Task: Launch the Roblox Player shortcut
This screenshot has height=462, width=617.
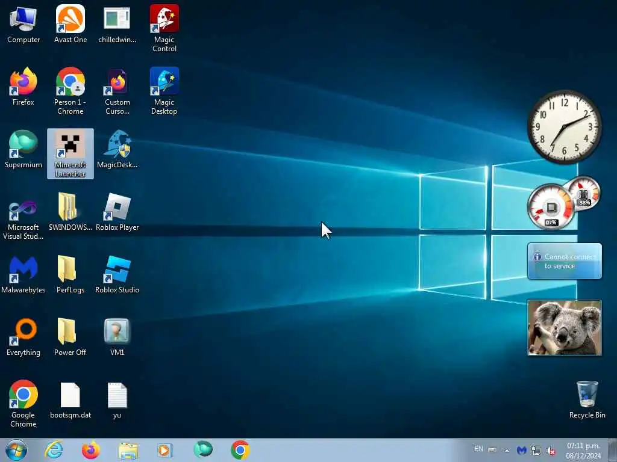Action: (117, 212)
